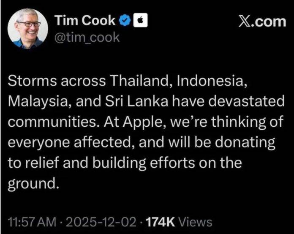Click the word Apple in tweet body
This screenshot has width=294, height=234.
point(143,122)
